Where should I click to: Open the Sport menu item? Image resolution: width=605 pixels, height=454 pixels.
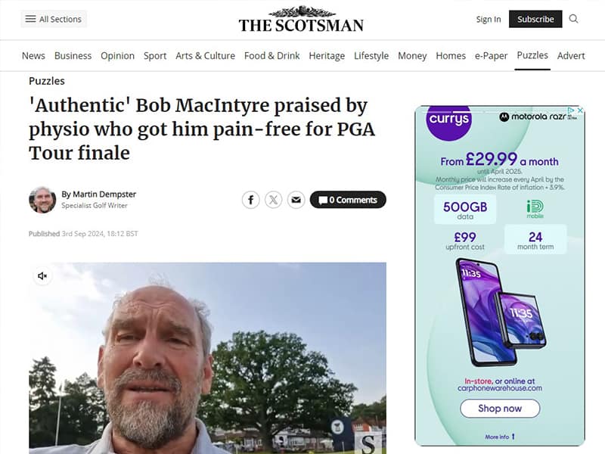155,55
